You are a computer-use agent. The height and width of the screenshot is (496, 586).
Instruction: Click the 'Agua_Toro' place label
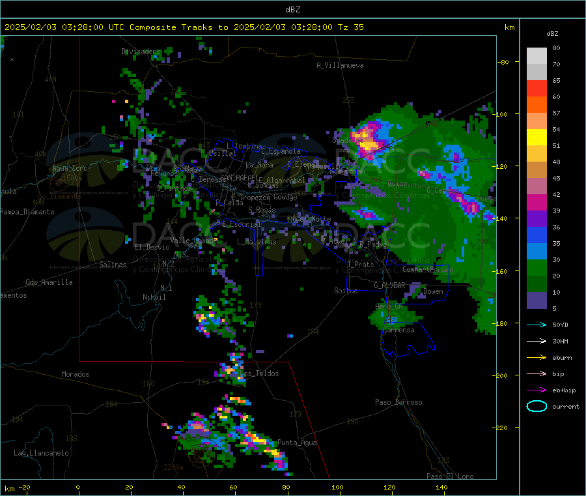70,168
